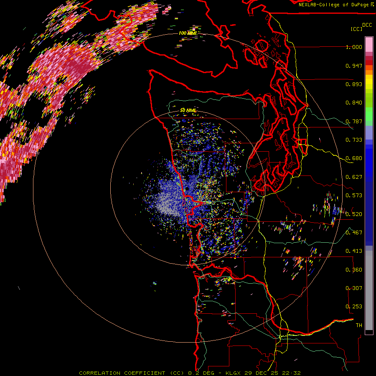Image resolution: width=376 pixels, height=376 pixels.
Task: Pick the gray band on color bar
Action: coord(369,290)
